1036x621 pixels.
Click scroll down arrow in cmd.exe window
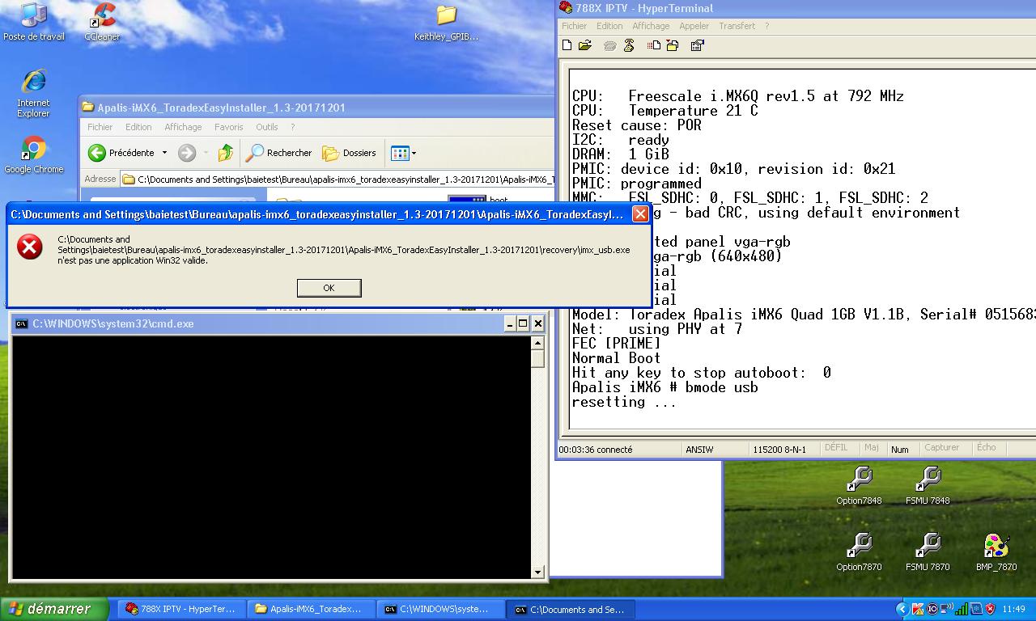tap(537, 572)
